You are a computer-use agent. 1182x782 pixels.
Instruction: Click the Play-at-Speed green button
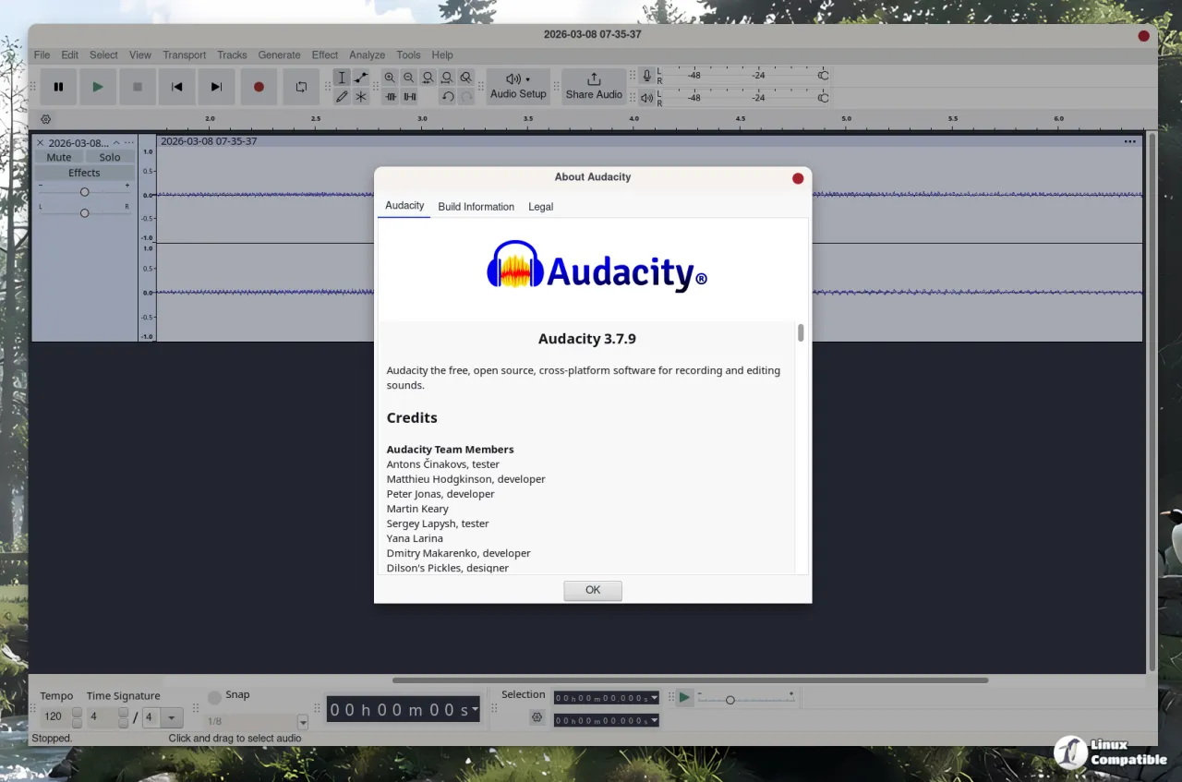[x=684, y=697]
